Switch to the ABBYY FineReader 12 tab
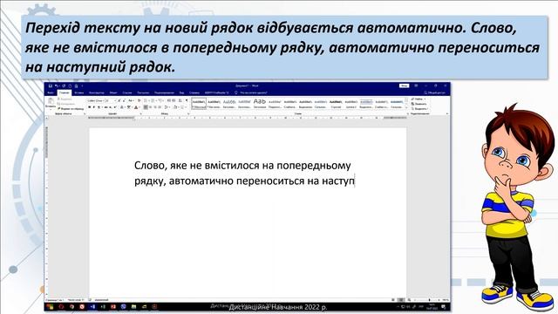 (x=216, y=92)
